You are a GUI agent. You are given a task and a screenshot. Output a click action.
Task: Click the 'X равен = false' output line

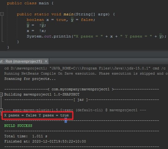tap(37, 115)
